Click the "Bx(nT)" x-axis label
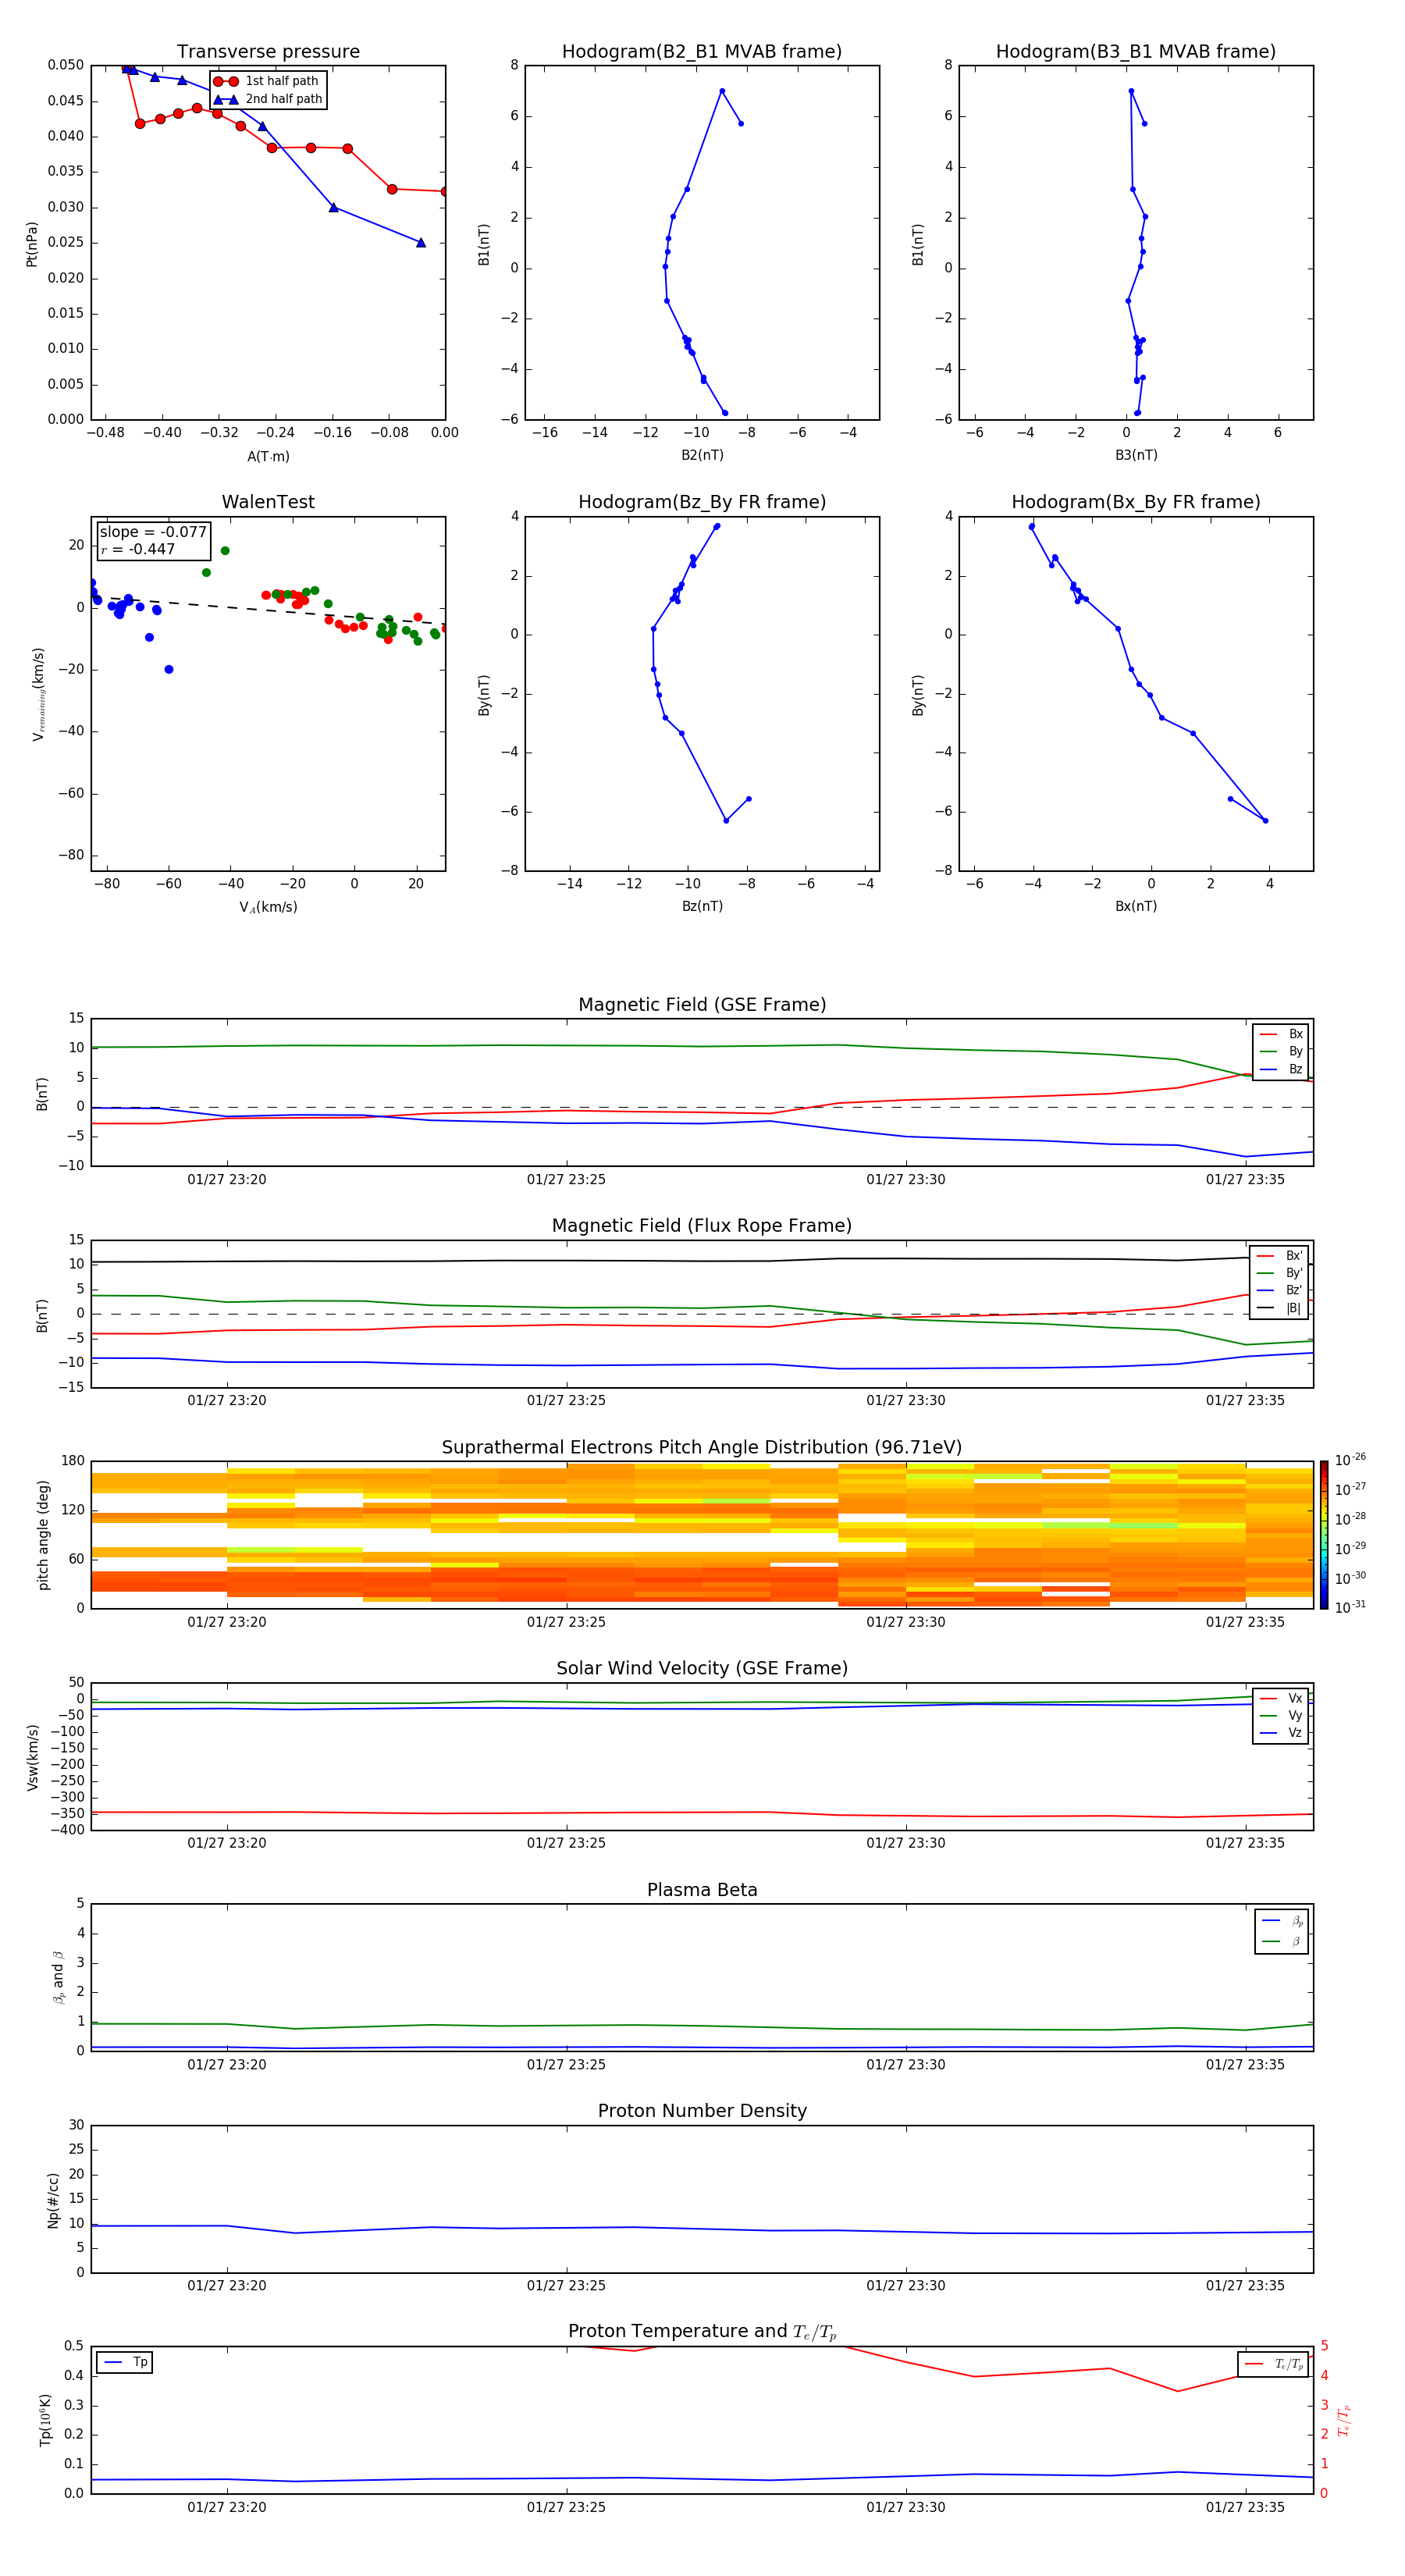This screenshot has width=1405, height=2576. (x=1136, y=906)
